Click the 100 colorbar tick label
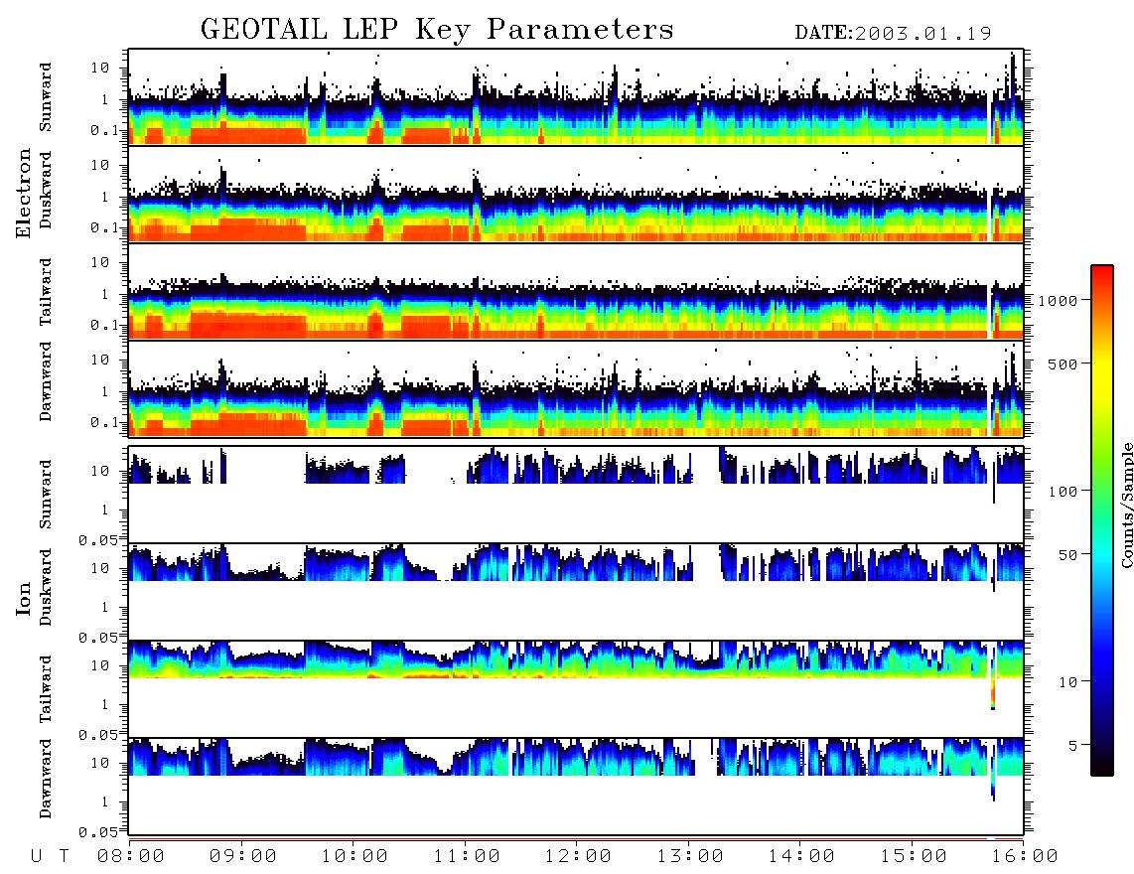This screenshot has height=874, width=1134. (1063, 492)
